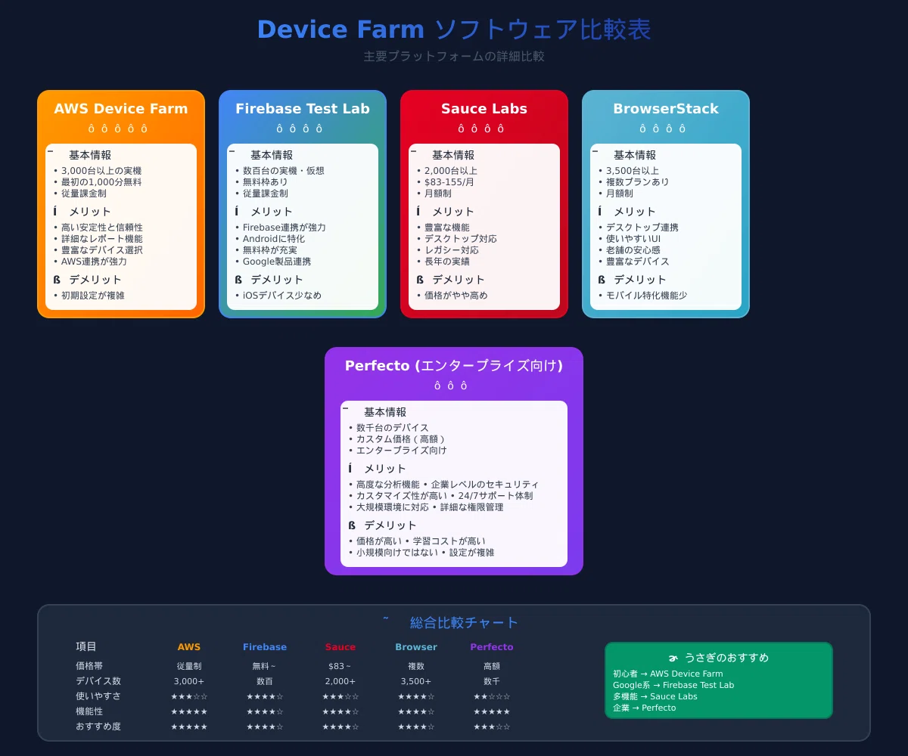Click the 総合比較チャート heading

[465, 623]
